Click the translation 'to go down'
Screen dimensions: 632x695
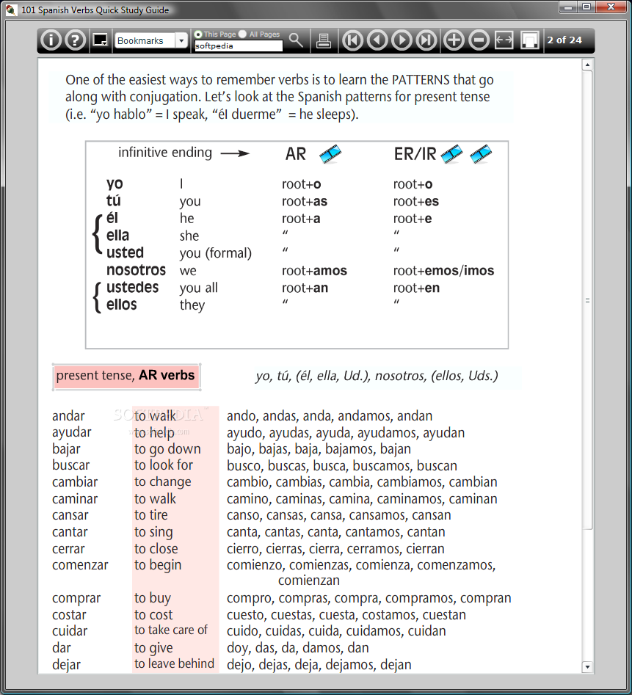[167, 449]
